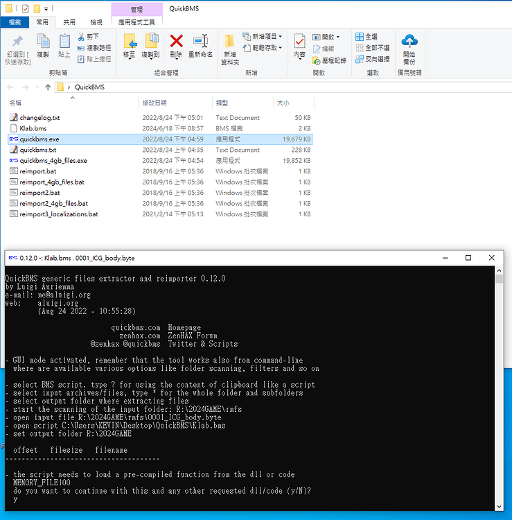Switch to the Home ribbon tab
This screenshot has height=520, width=512.
point(42,22)
